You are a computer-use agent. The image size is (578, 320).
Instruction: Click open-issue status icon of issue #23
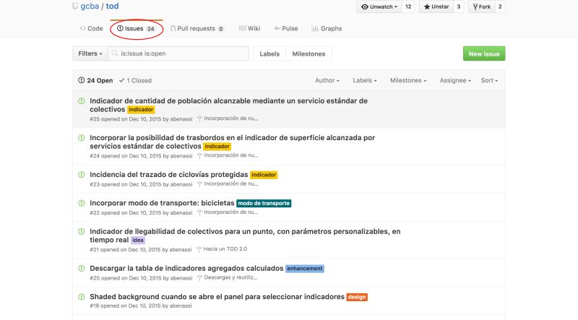click(82, 174)
